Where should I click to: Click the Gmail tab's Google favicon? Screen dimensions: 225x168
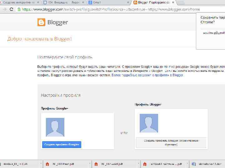[90, 2]
